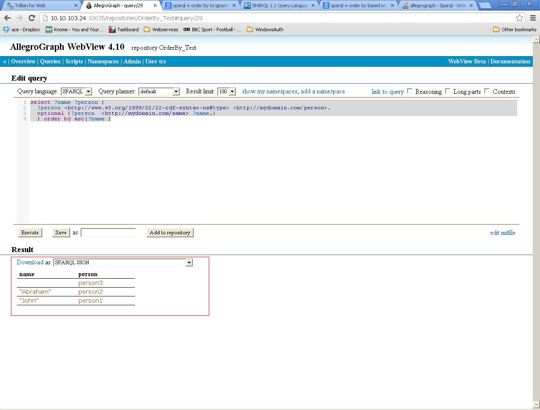Click the name column header
Screen dimensions: 540x410
click(x=27, y=274)
